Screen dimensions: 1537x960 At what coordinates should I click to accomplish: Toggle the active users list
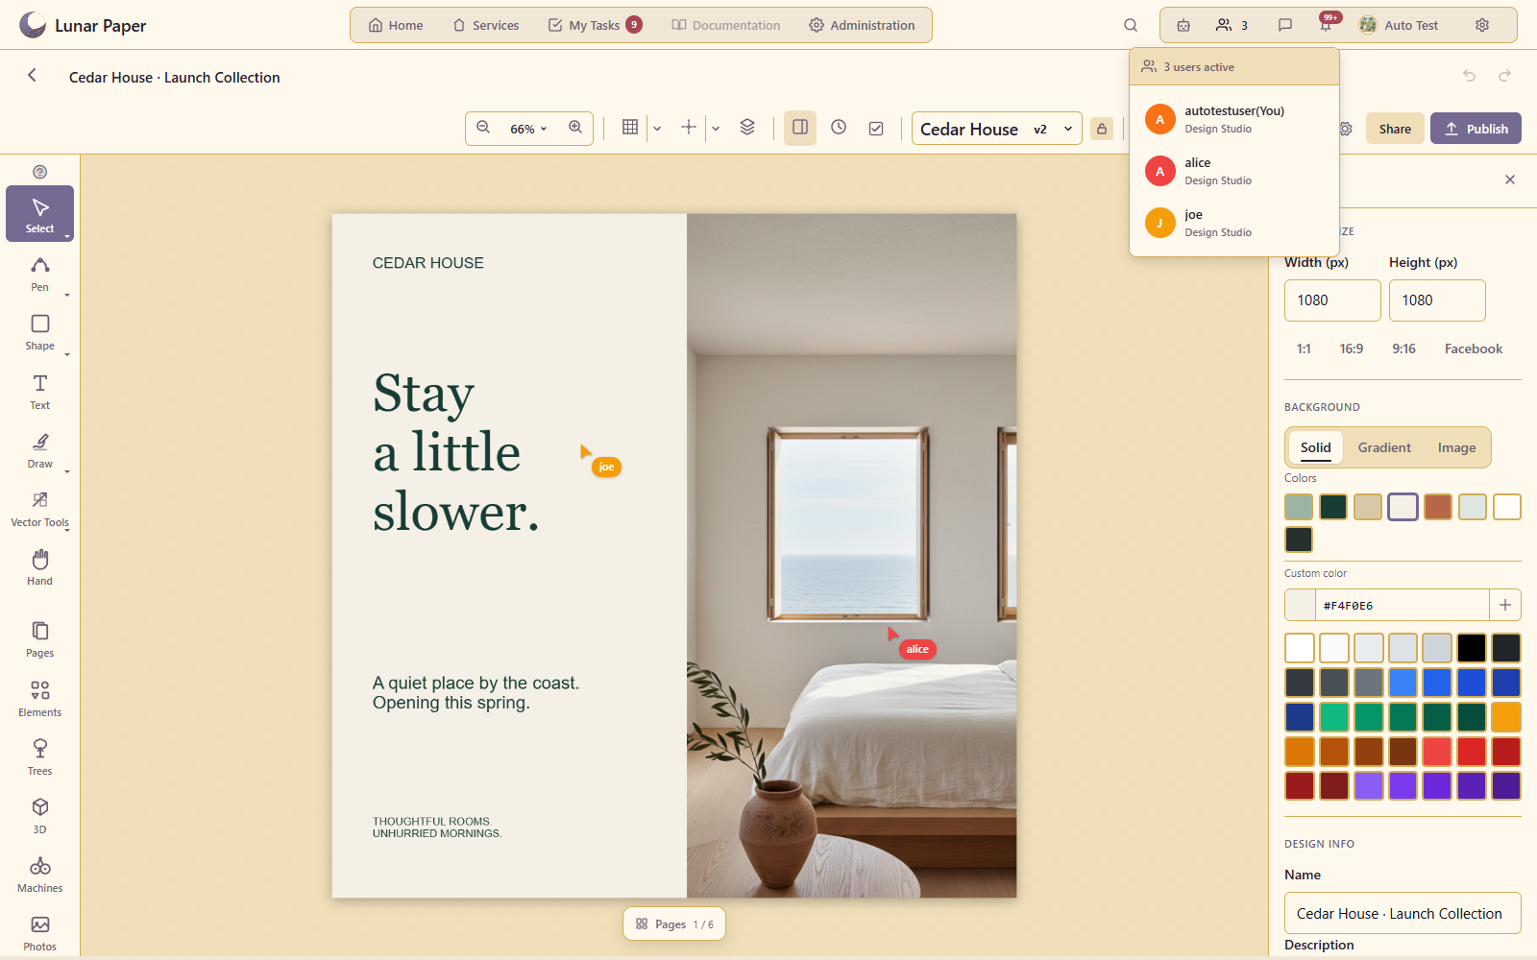pyautogui.click(x=1232, y=25)
